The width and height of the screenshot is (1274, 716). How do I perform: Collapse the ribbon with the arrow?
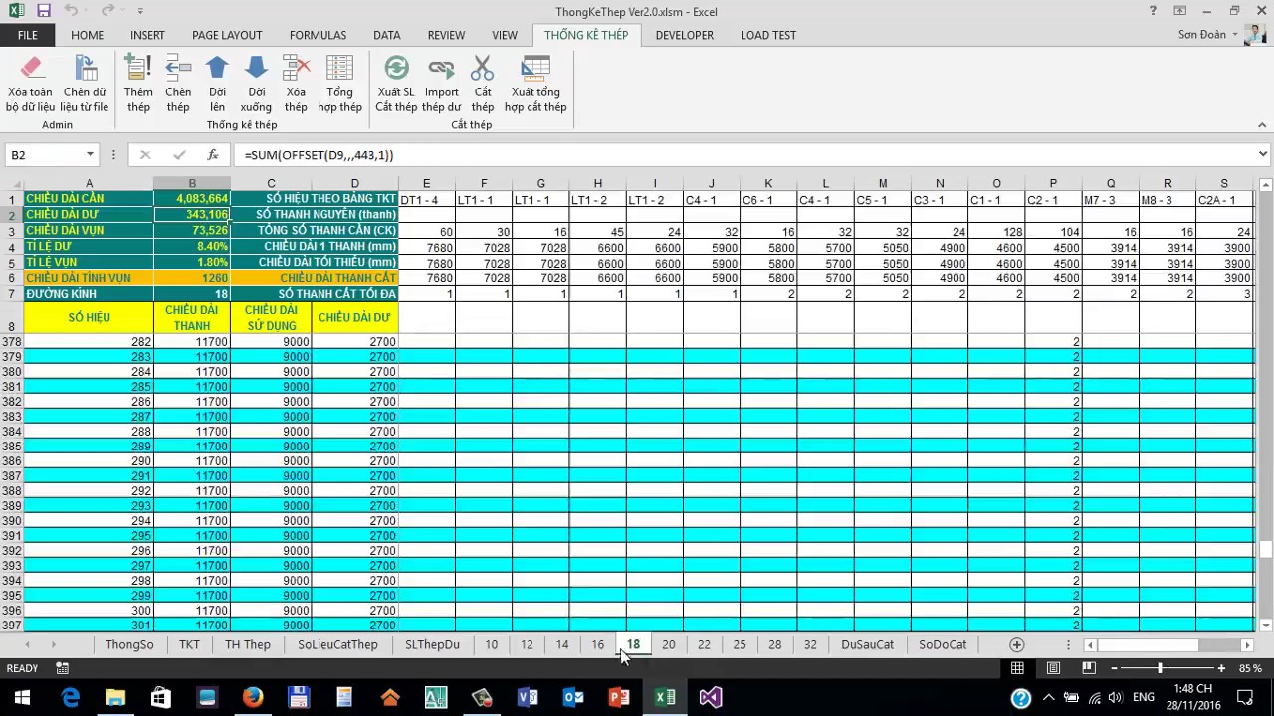(x=1262, y=125)
